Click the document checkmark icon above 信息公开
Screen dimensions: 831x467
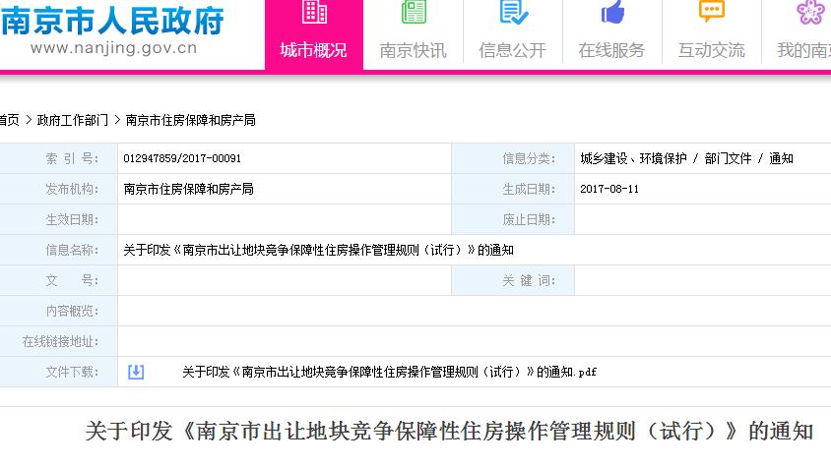[513, 12]
